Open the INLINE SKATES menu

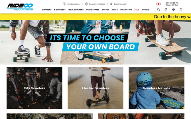[93, 10]
